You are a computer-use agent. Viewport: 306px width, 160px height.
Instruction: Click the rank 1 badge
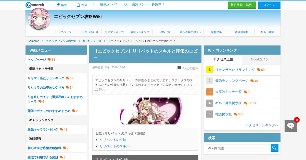tap(210, 70)
